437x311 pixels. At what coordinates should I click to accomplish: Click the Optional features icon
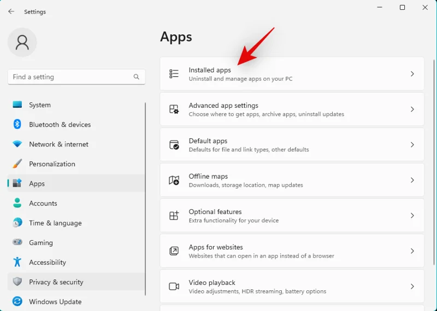point(174,216)
